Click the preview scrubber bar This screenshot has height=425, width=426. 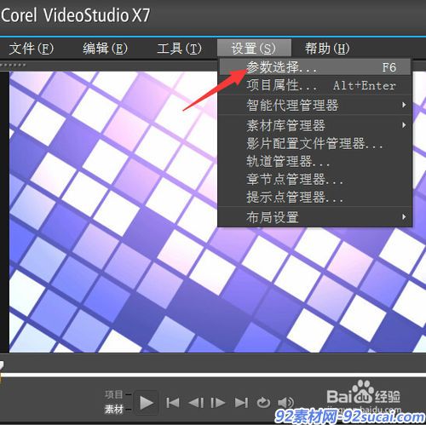pos(213,375)
